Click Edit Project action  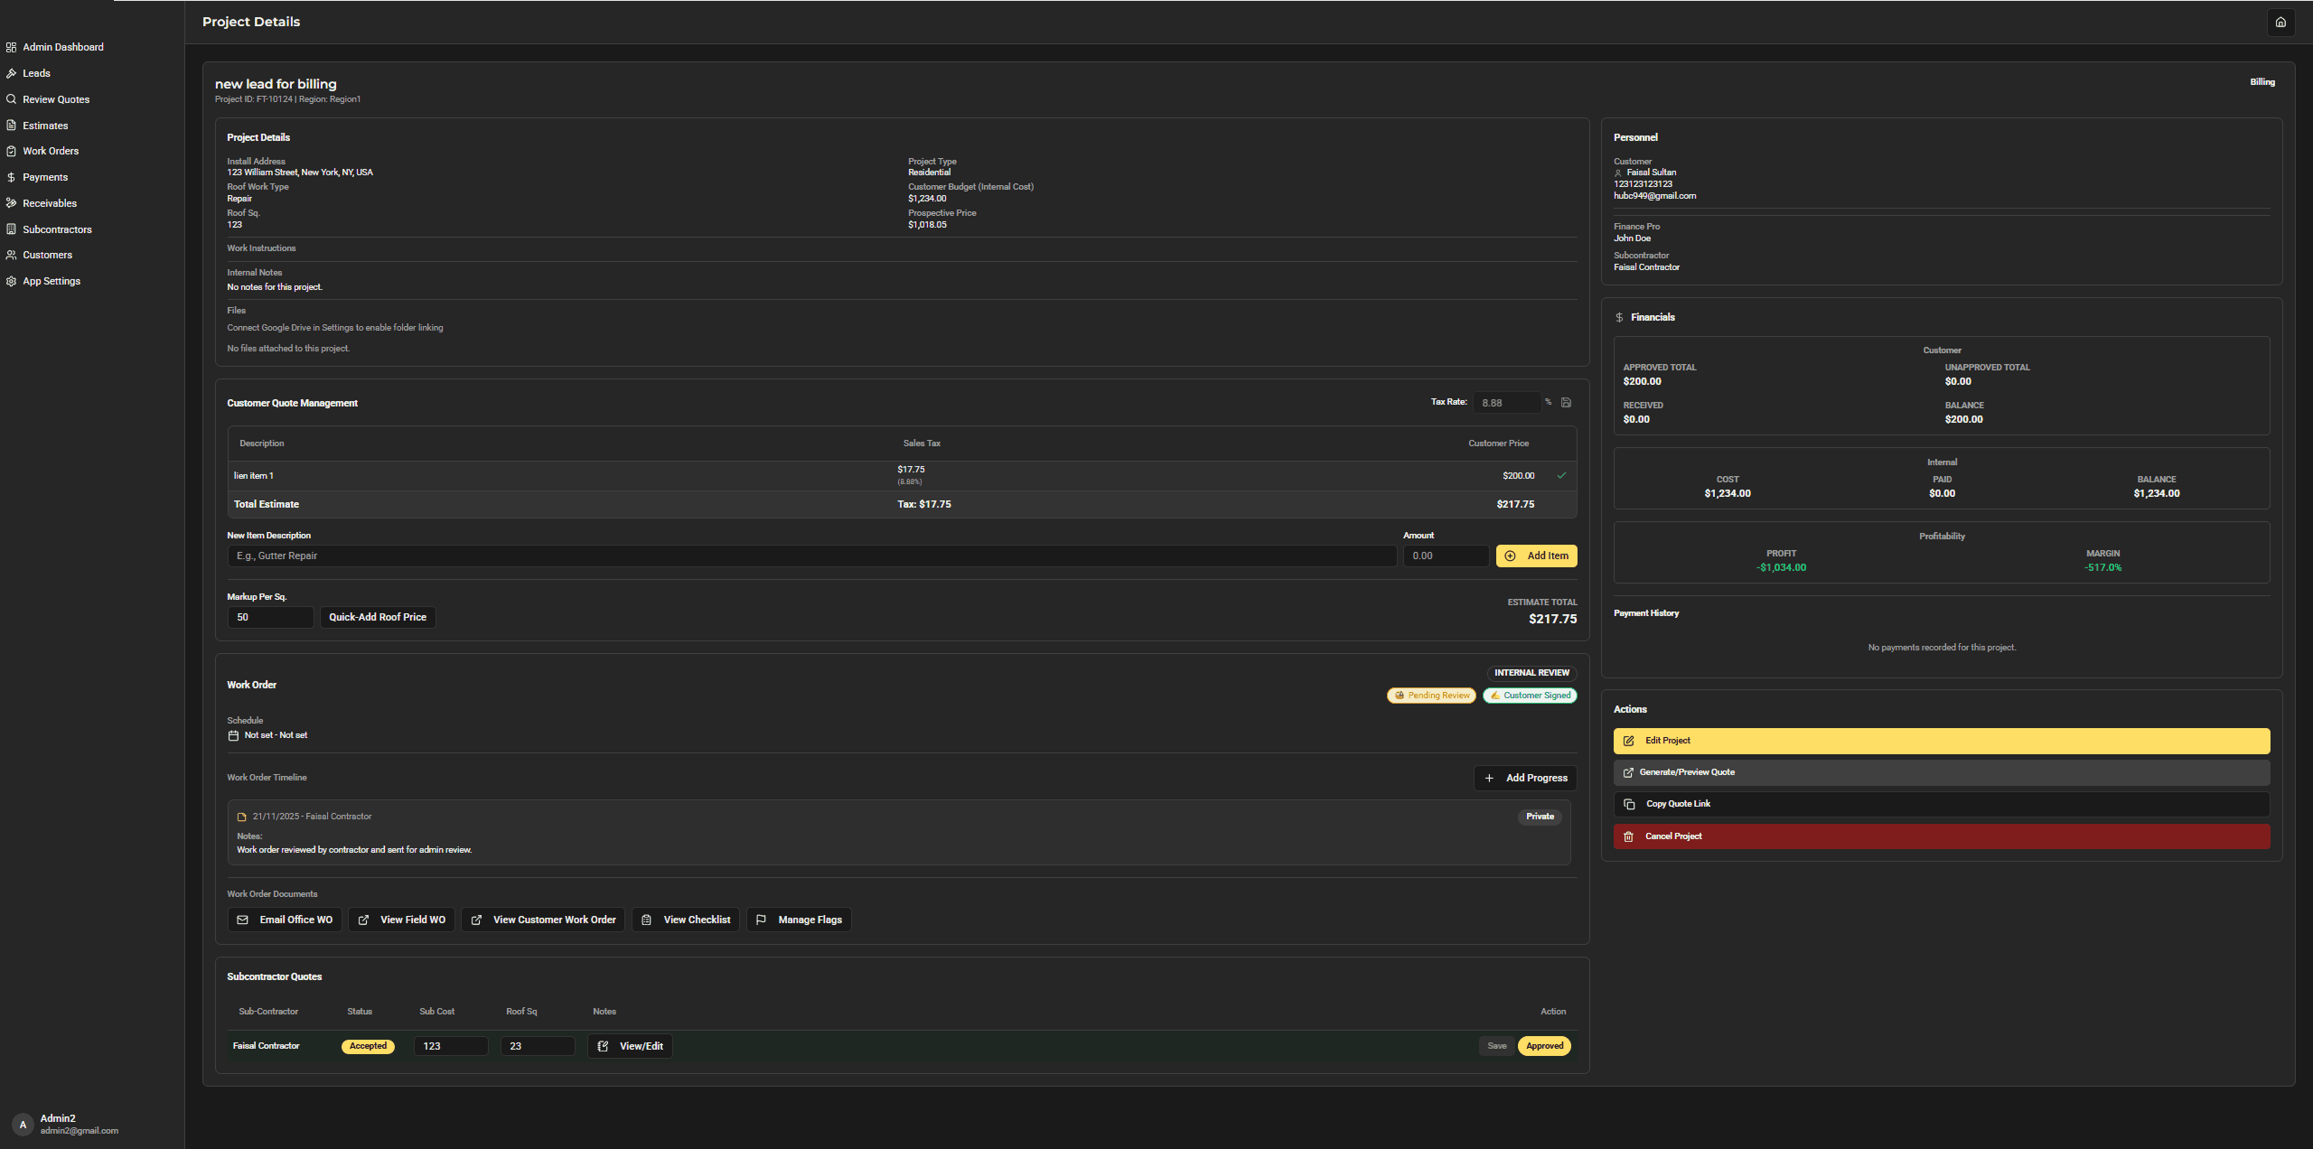point(1942,741)
